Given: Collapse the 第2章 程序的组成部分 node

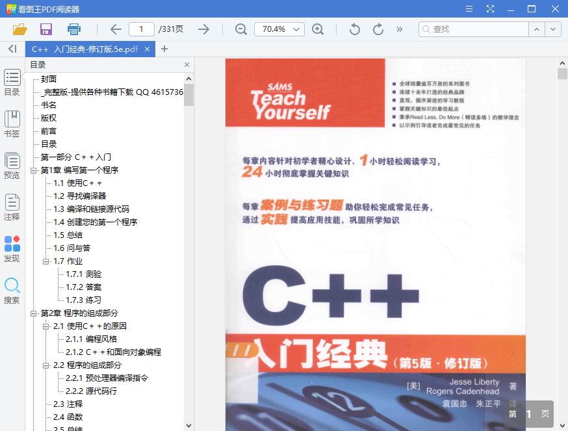Looking at the screenshot, I should pos(33,313).
